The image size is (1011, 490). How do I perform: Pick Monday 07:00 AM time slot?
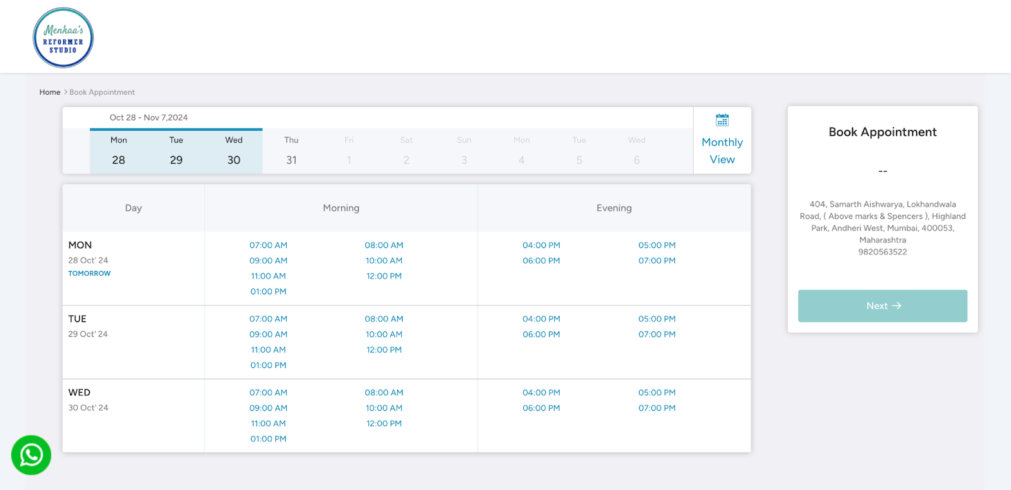tap(268, 245)
